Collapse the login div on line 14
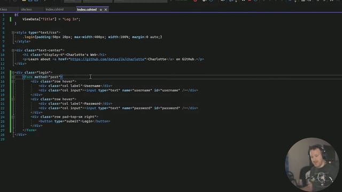The image size is (342, 192). coord(13,73)
